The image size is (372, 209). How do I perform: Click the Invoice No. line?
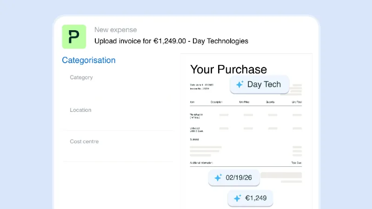click(x=199, y=89)
